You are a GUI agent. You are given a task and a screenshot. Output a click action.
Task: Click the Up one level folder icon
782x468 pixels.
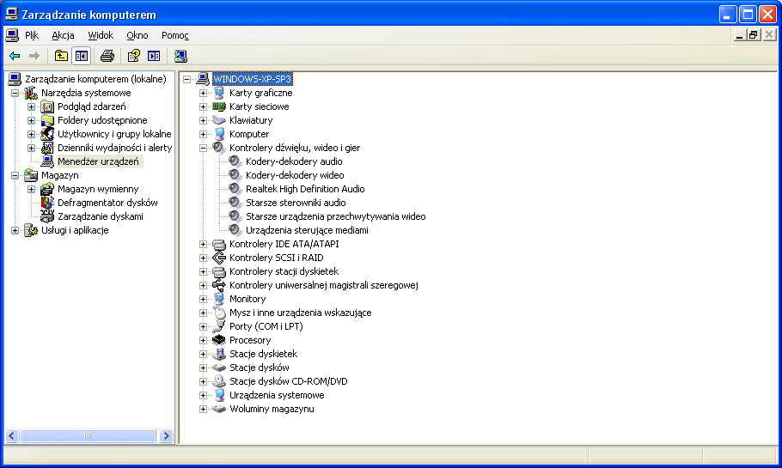[61, 56]
